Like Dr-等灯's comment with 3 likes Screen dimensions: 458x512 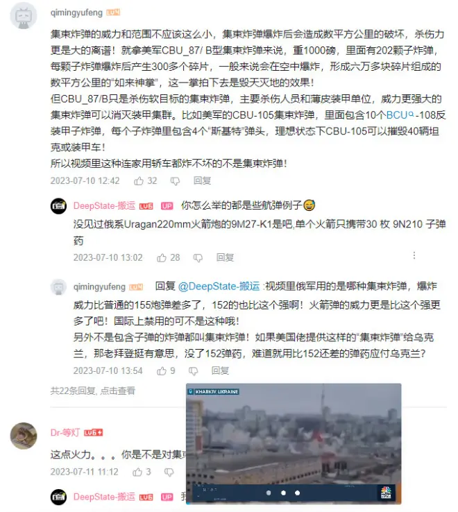[137, 472]
